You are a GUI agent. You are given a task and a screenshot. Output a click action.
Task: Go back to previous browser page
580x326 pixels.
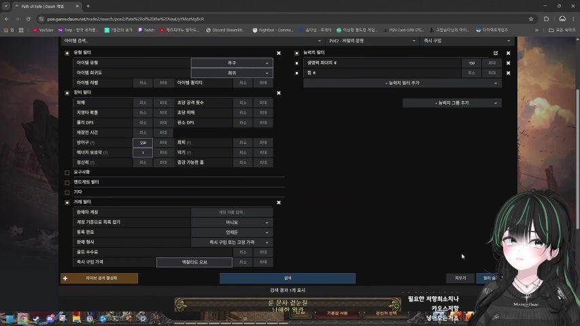pyautogui.click(x=7, y=19)
